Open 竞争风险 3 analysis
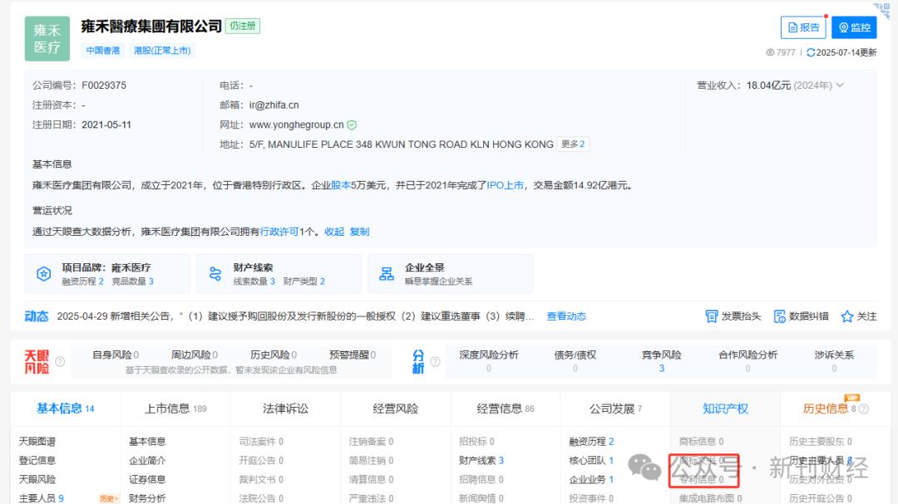898x504 pixels. [662, 361]
